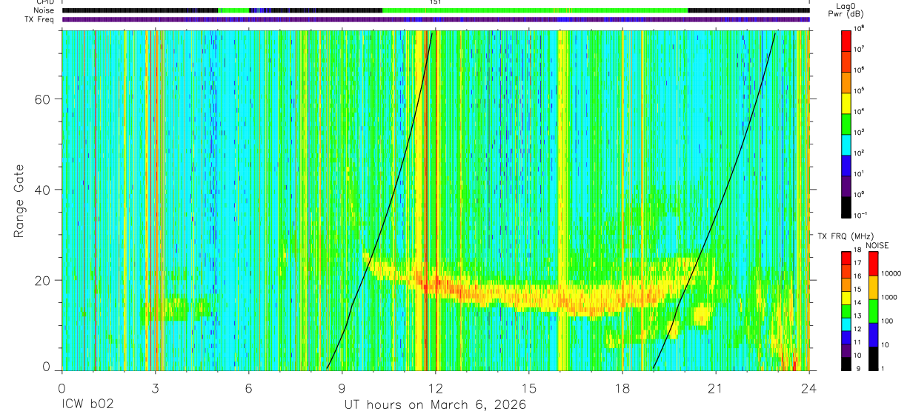Select the black bottom segment of TX FRQ colorbar
This screenshot has width=910, height=420.
click(x=846, y=364)
